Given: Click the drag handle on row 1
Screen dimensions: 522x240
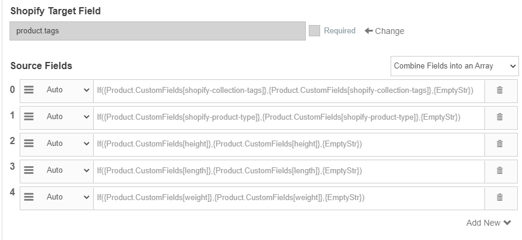Looking at the screenshot, I should 29,117.
